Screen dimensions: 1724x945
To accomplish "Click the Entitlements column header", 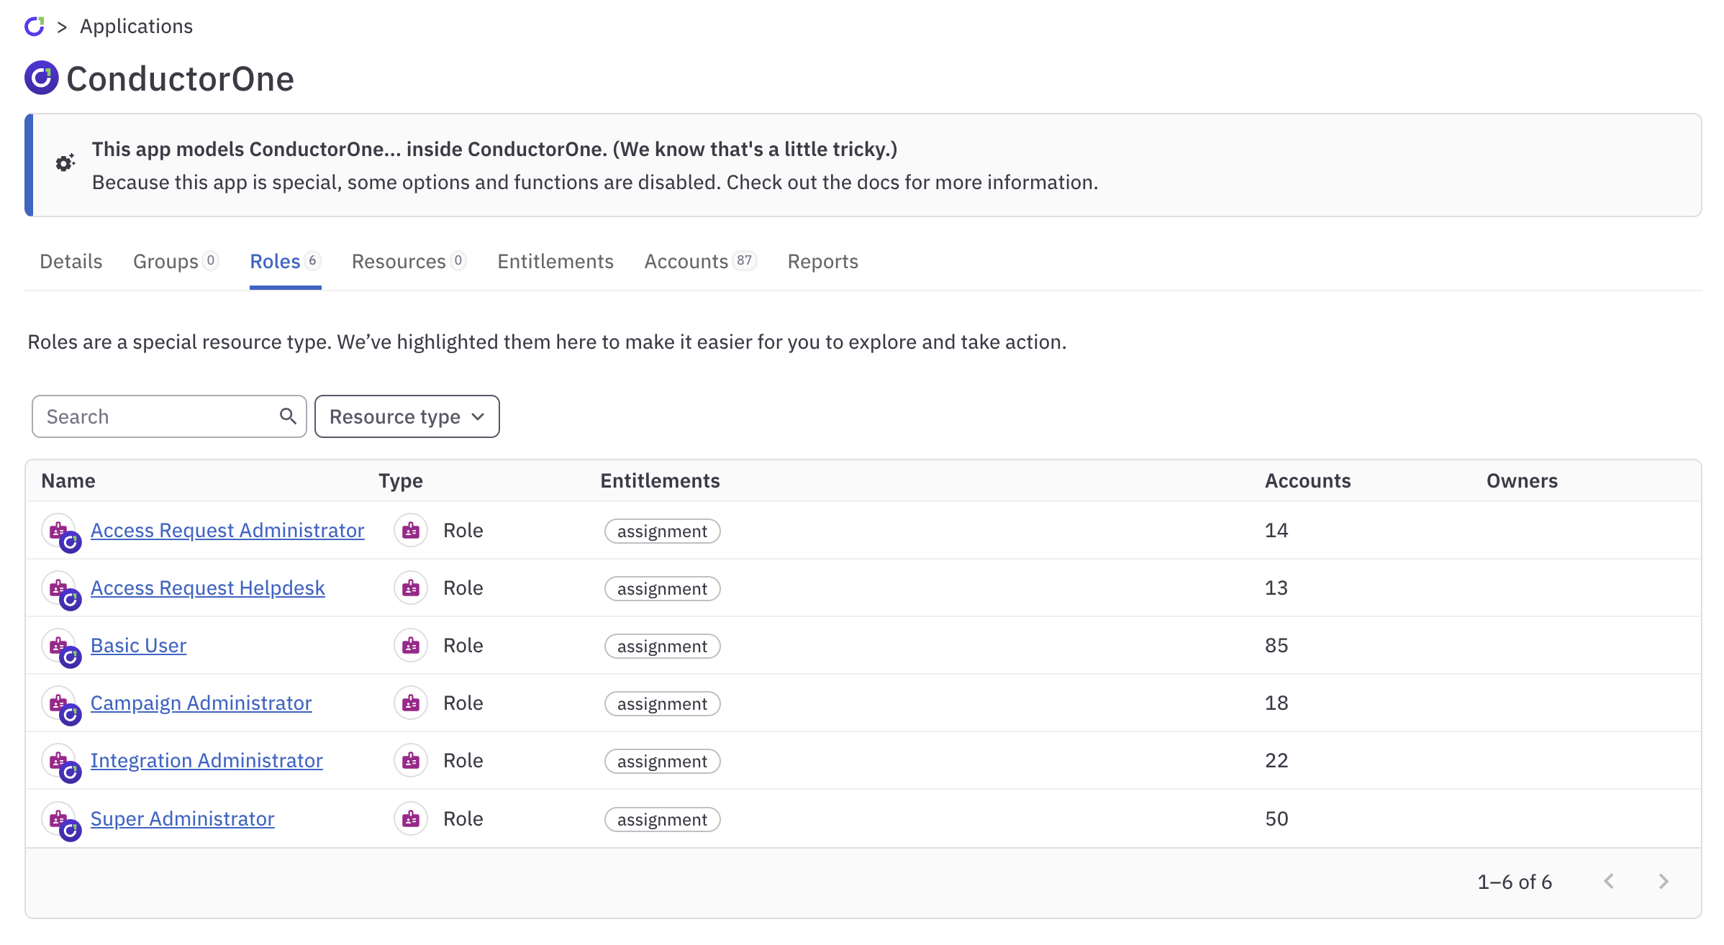I will (660, 480).
